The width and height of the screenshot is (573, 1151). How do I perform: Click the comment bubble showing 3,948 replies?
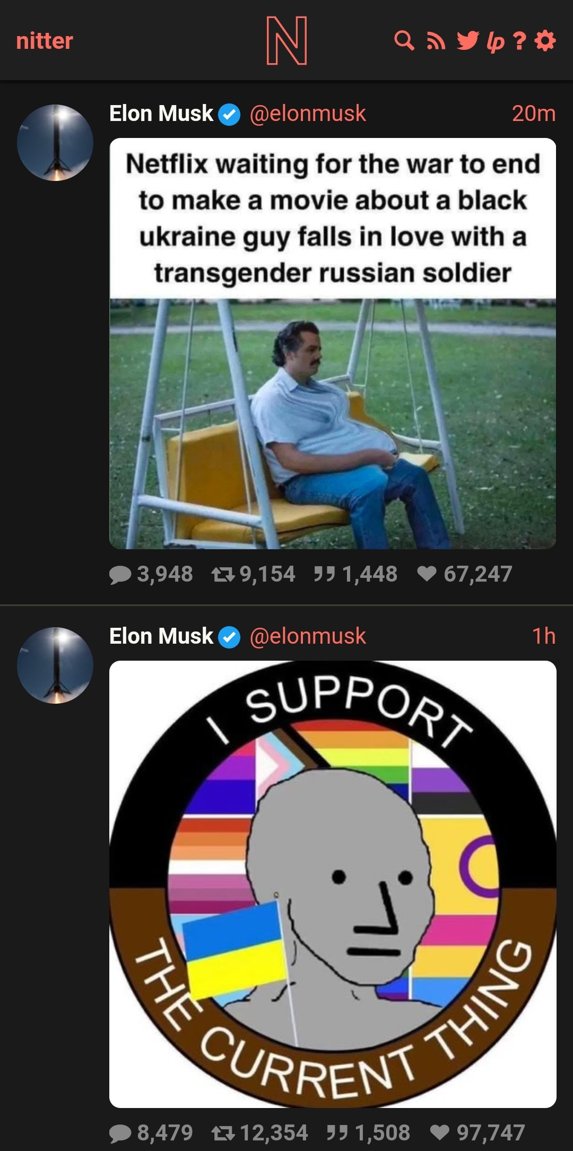click(x=120, y=575)
